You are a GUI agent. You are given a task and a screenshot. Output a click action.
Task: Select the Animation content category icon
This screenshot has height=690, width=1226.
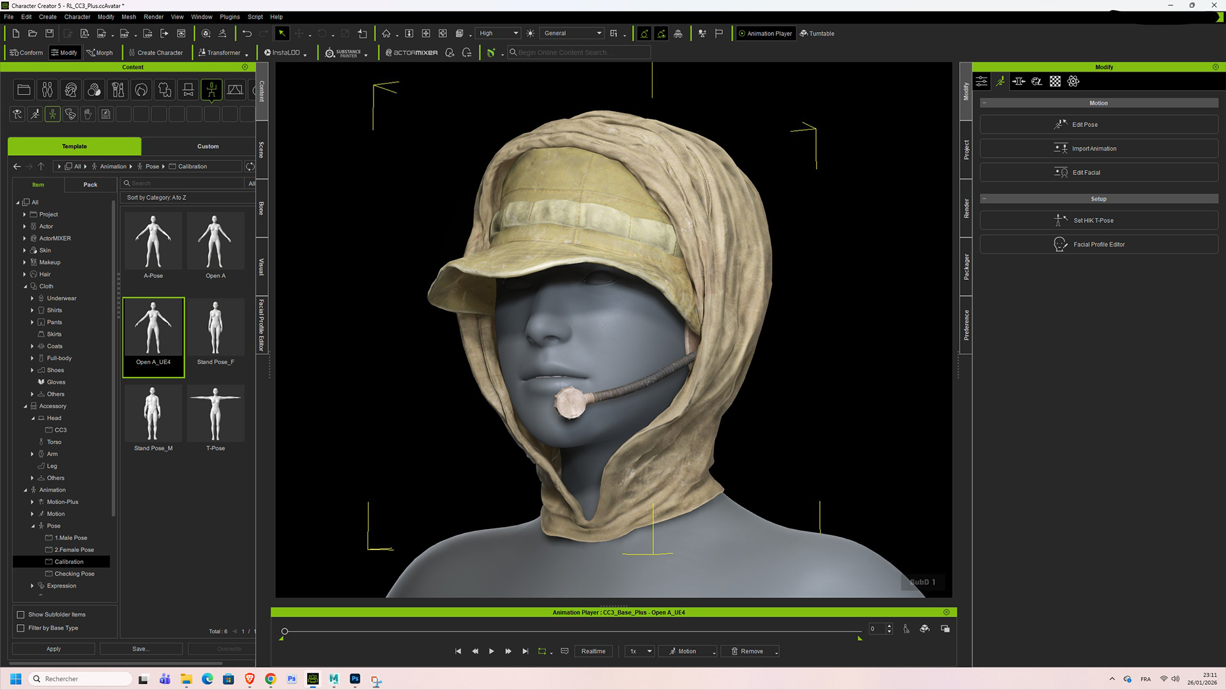[211, 90]
